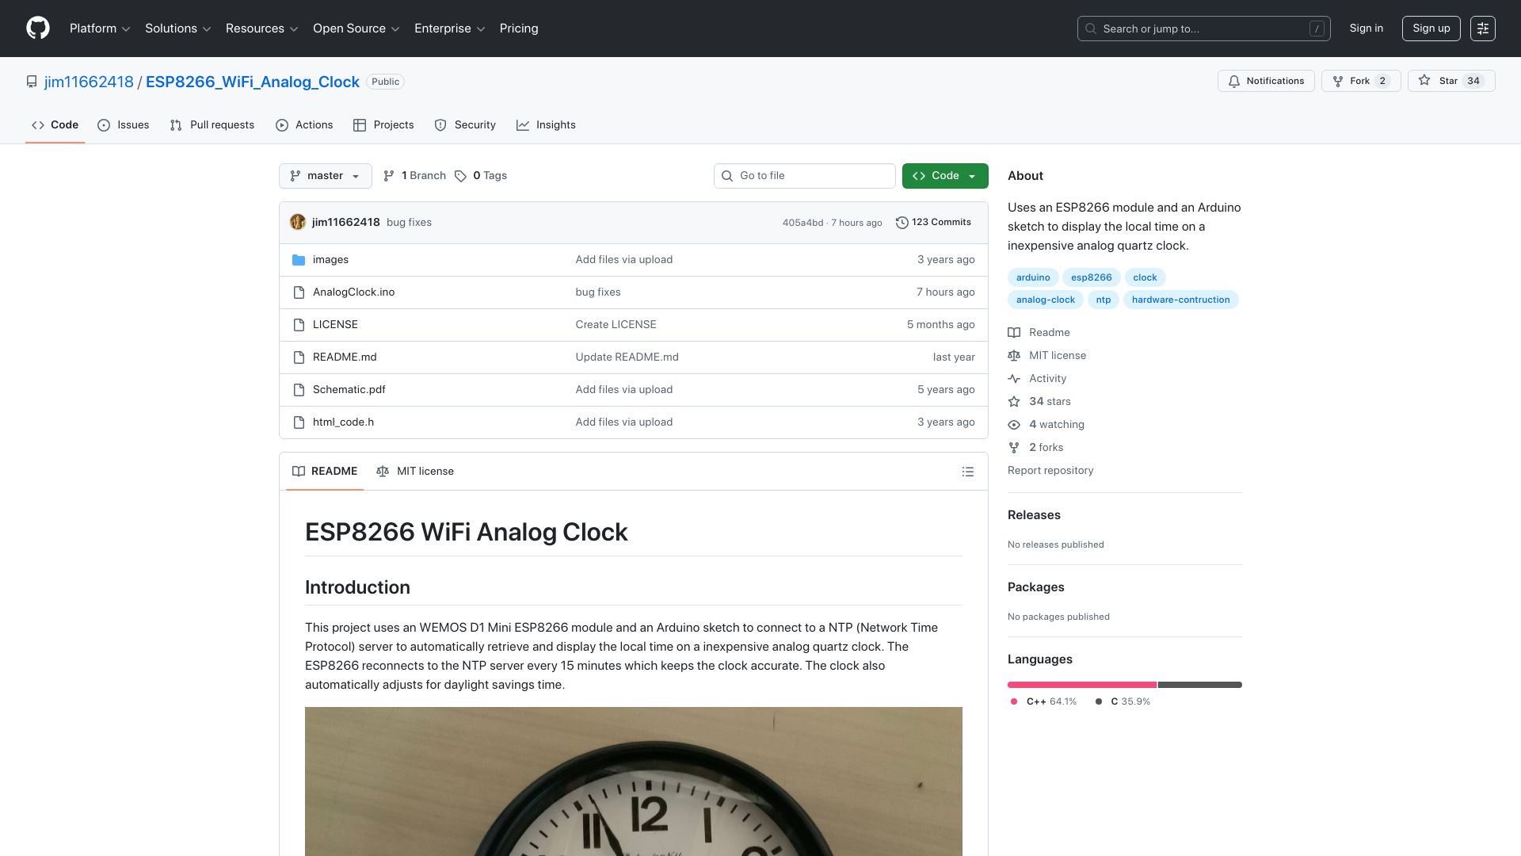Select the clock topic tag
Screen dimensions: 1521x856
tap(1145, 277)
